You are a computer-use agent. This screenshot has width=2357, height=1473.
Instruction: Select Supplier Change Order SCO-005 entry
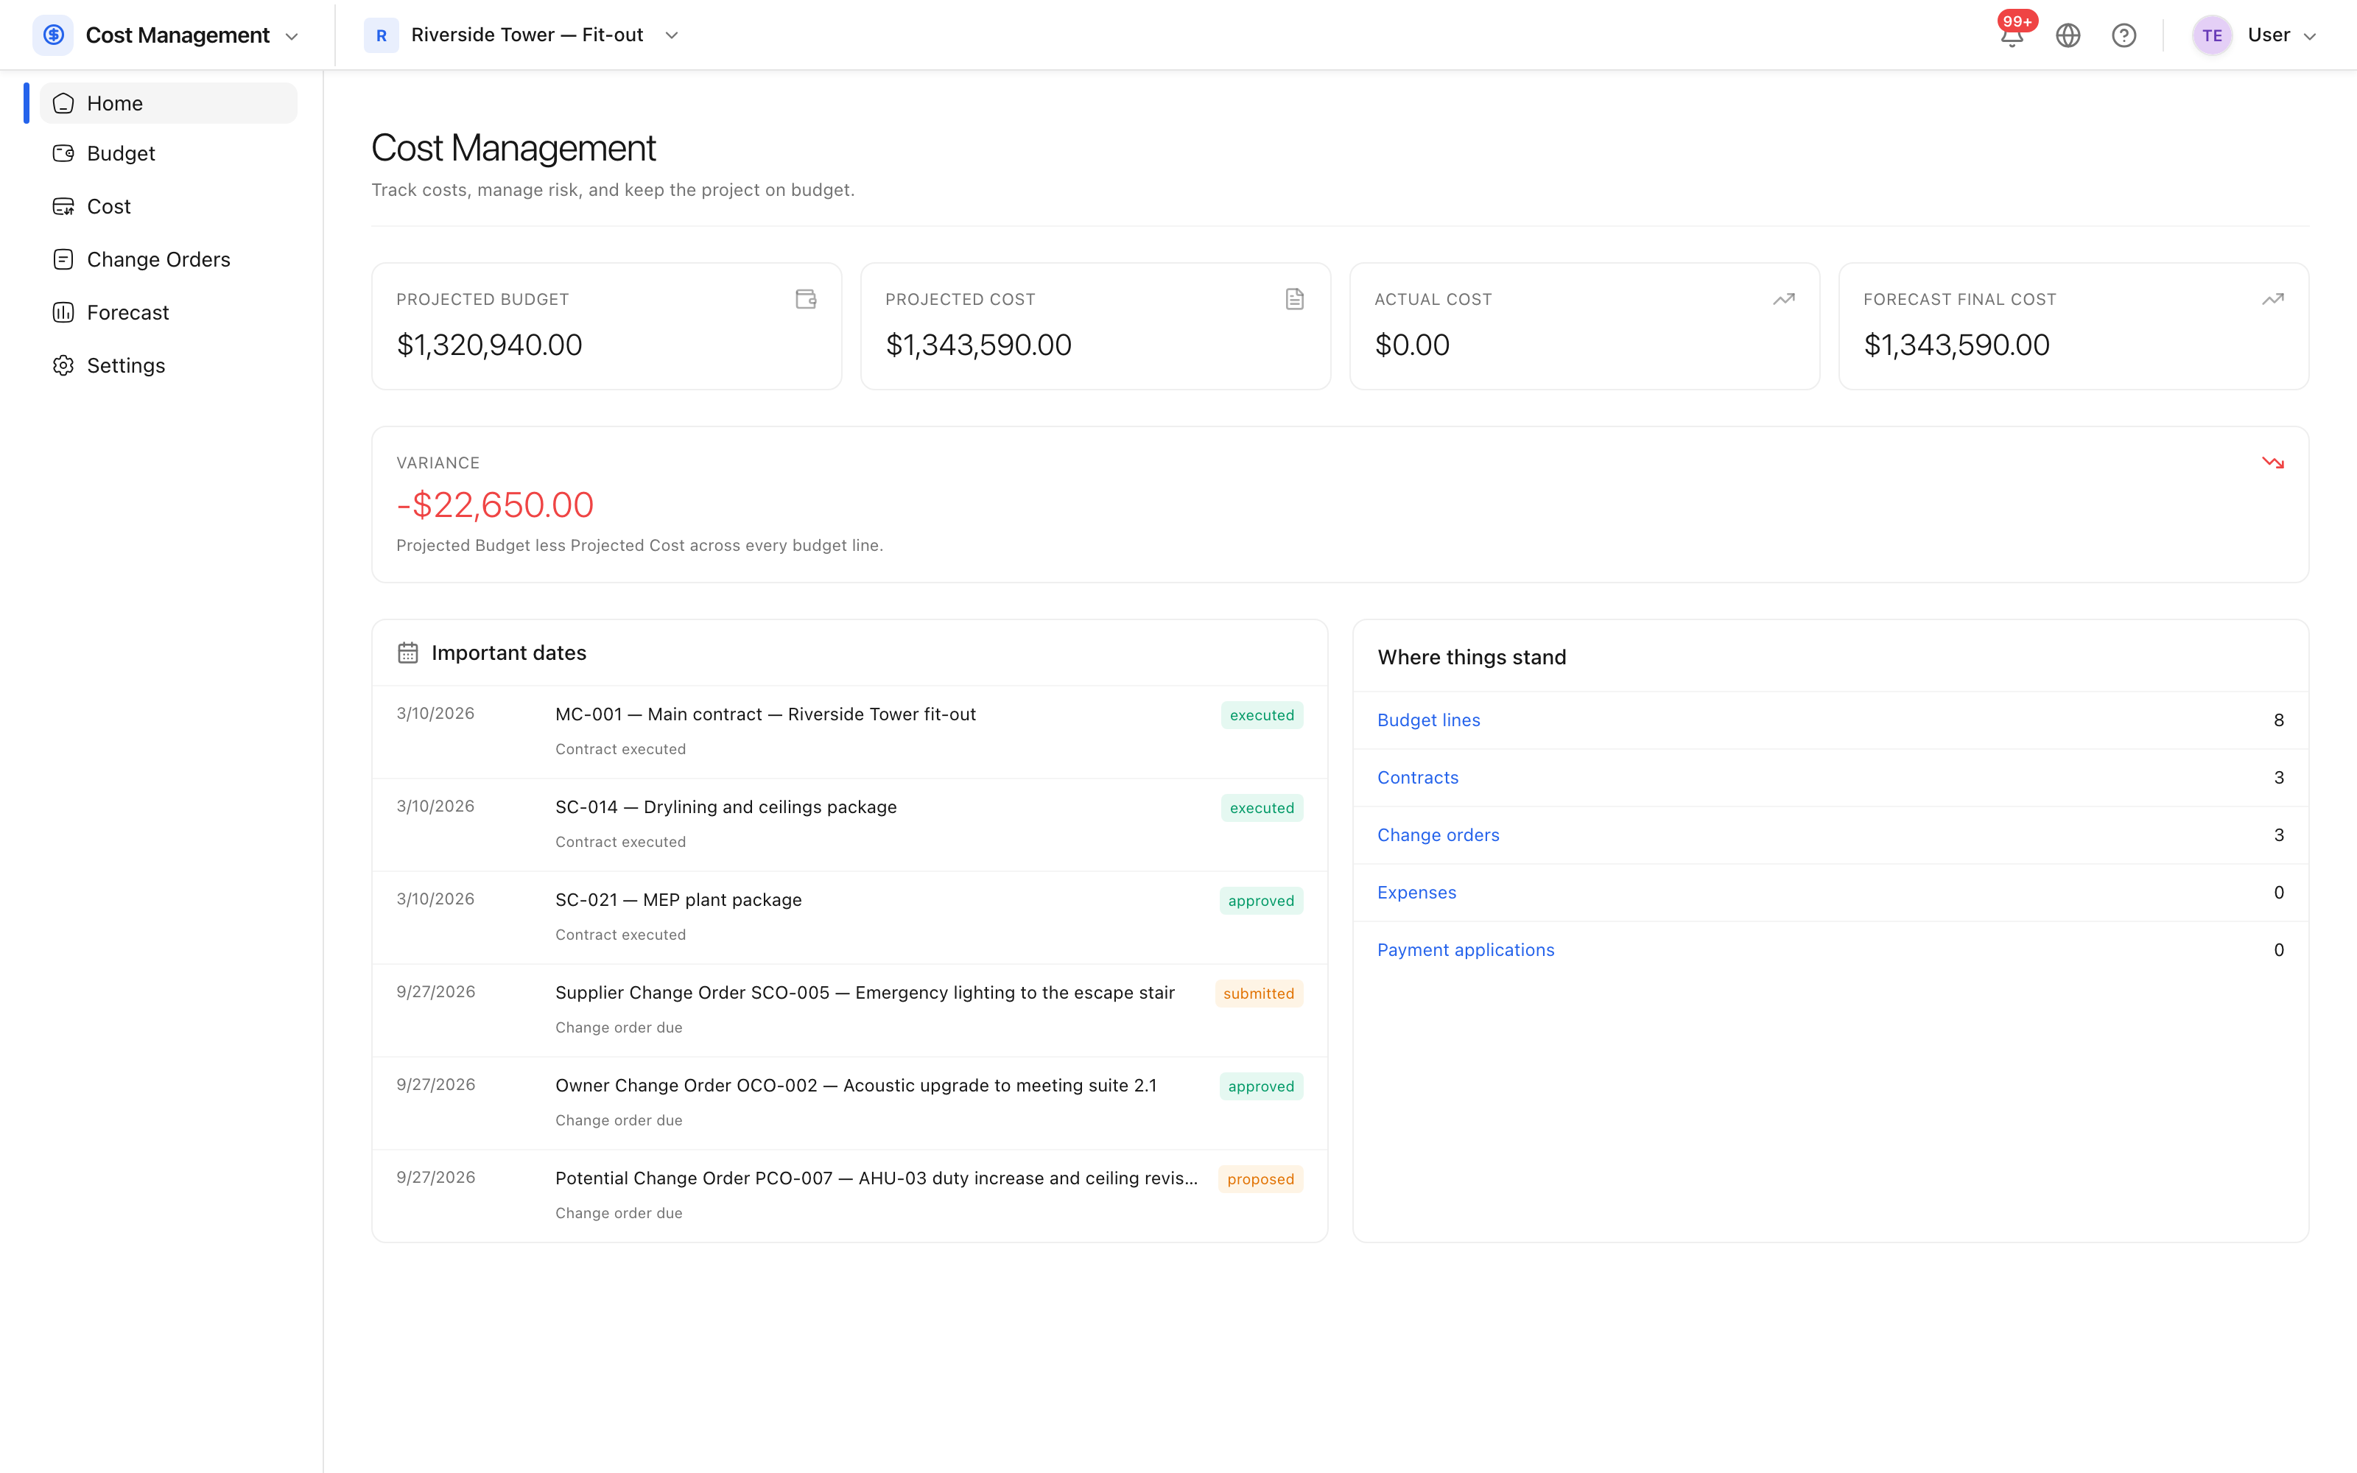[864, 993]
